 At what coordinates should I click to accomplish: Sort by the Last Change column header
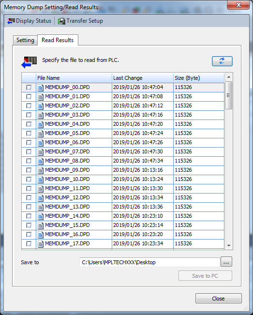tap(143, 78)
